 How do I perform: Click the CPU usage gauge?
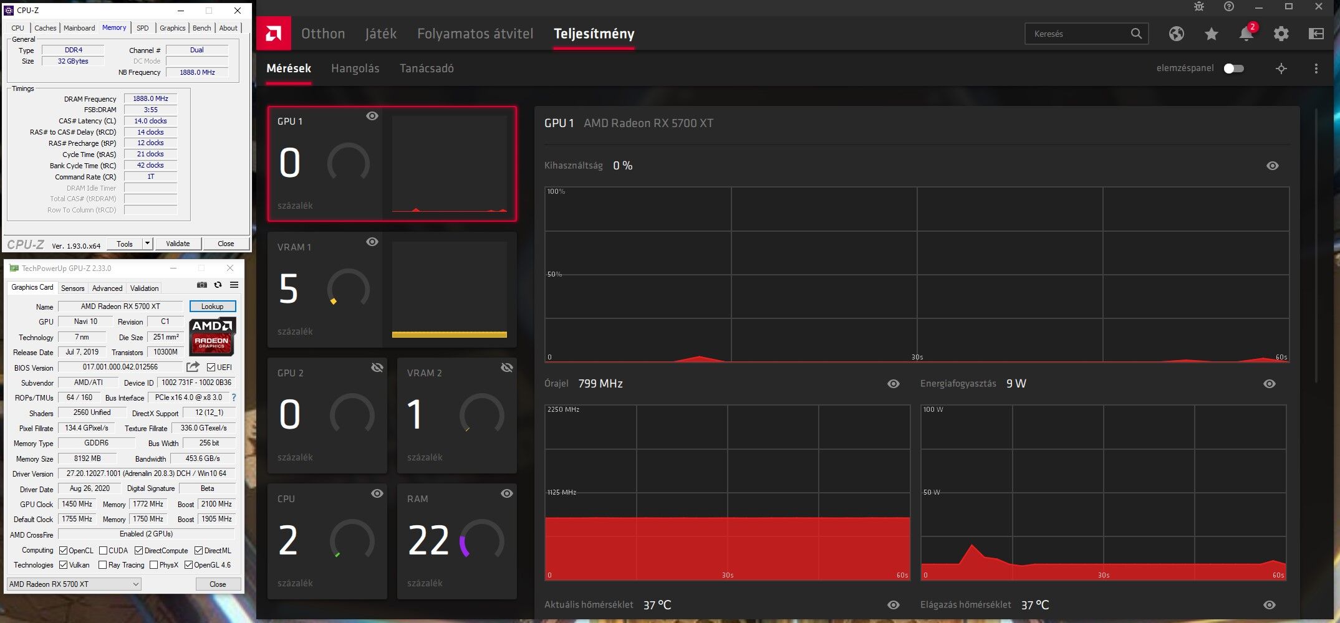tap(352, 540)
